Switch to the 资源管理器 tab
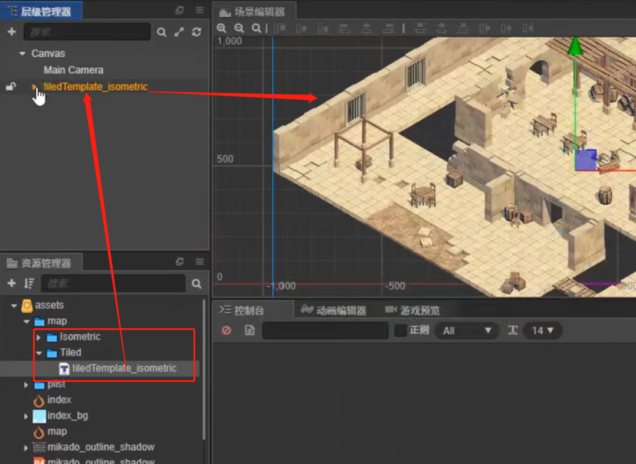Viewport: 636px width, 464px height. click(x=41, y=263)
